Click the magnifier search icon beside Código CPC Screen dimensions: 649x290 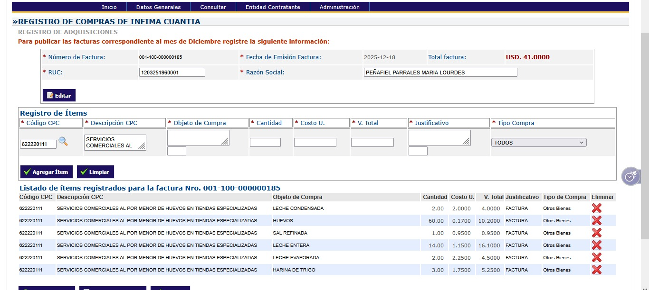point(63,142)
